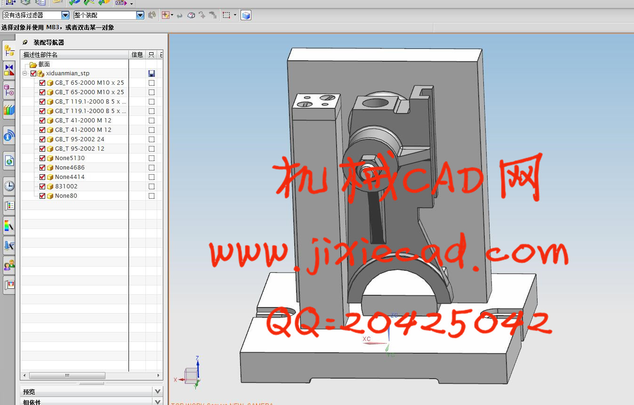Open the rainbow color wand sidebar tab
This screenshot has width=634, height=405.
(x=9, y=226)
